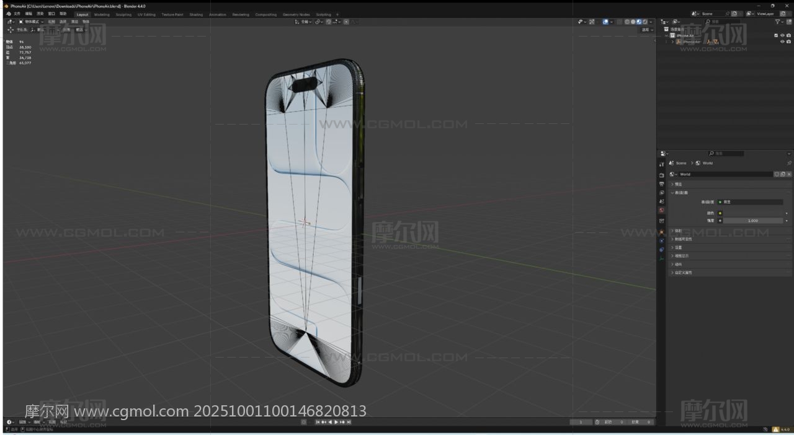
Task: Open the Render properties tab icon
Action: click(x=661, y=175)
